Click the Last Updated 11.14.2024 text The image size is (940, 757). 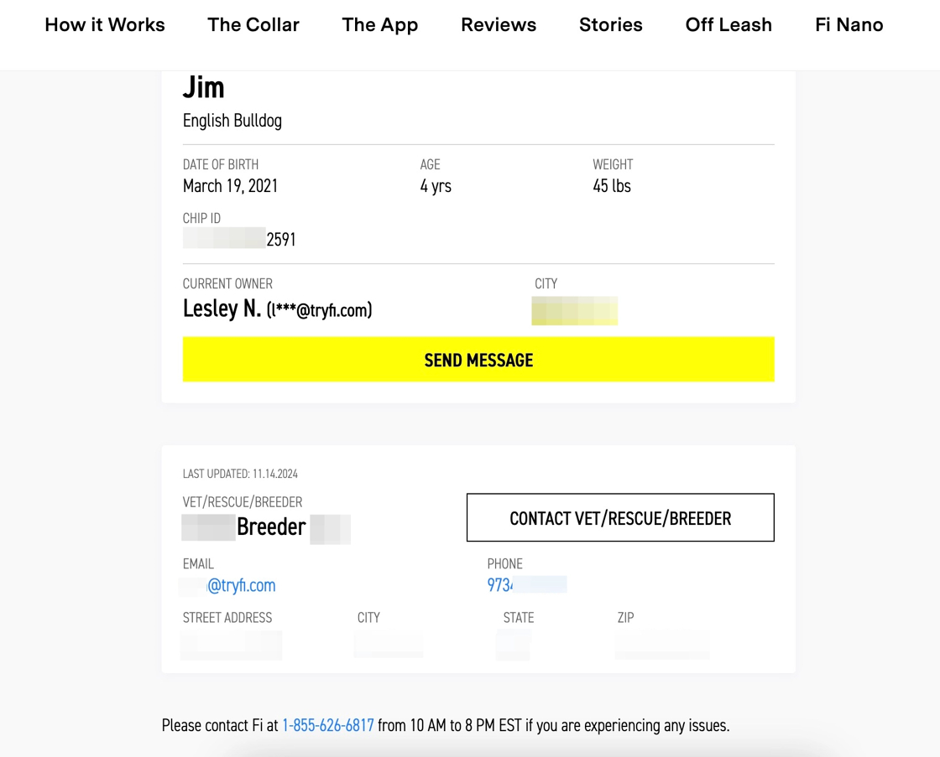point(240,474)
